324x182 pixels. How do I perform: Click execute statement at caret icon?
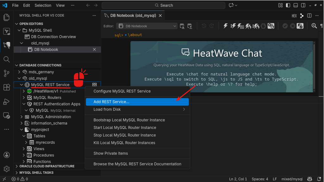(233, 26)
